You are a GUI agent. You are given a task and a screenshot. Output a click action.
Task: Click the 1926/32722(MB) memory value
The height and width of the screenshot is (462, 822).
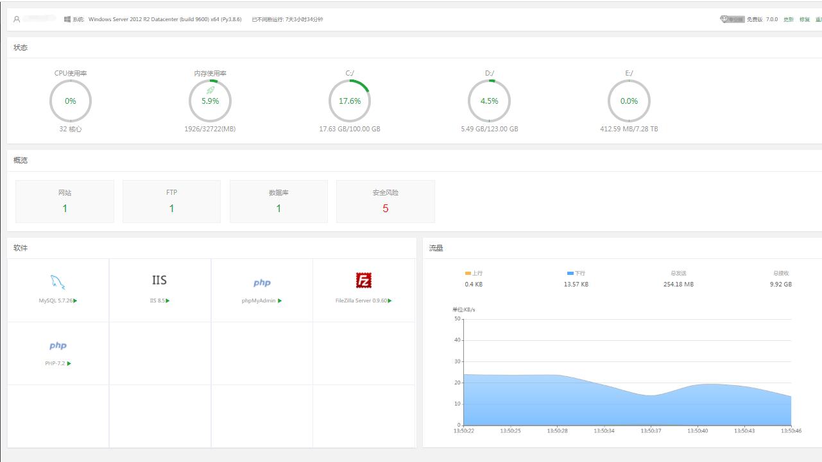(x=210, y=129)
